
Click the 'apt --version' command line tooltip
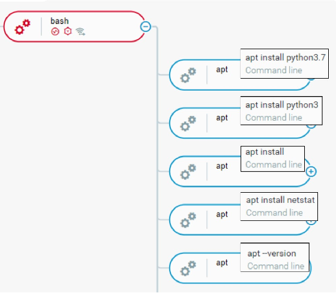point(275,257)
